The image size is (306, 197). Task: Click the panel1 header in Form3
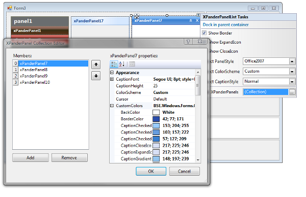pyautogui.click(x=40, y=21)
